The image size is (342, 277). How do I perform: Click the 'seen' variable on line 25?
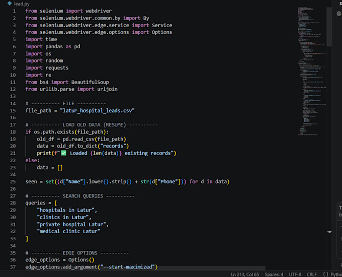31,182
